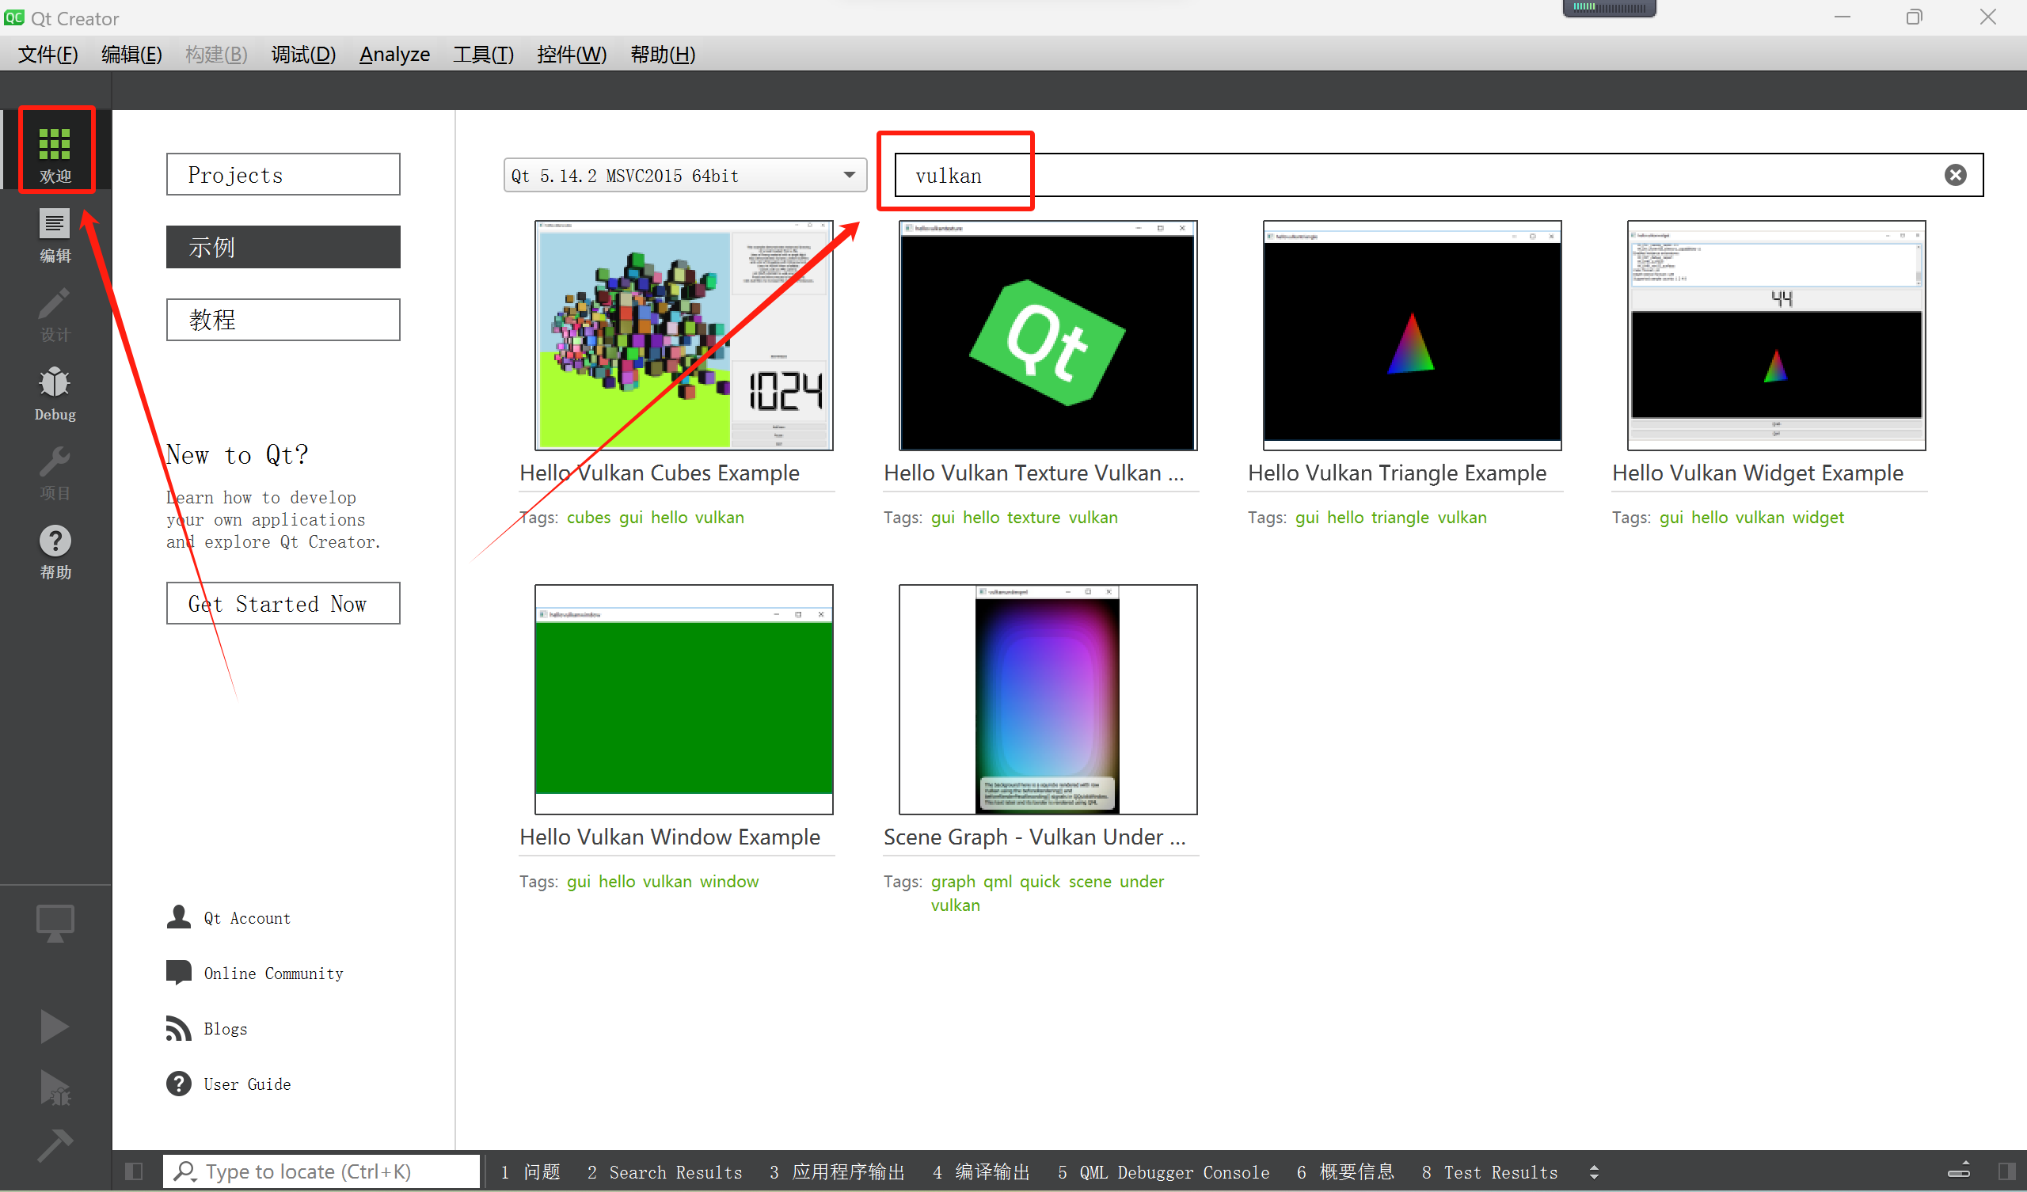Screen dimensions: 2027x1192
Task: Toggle the right sidebar visibility button
Action: (x=2006, y=1171)
